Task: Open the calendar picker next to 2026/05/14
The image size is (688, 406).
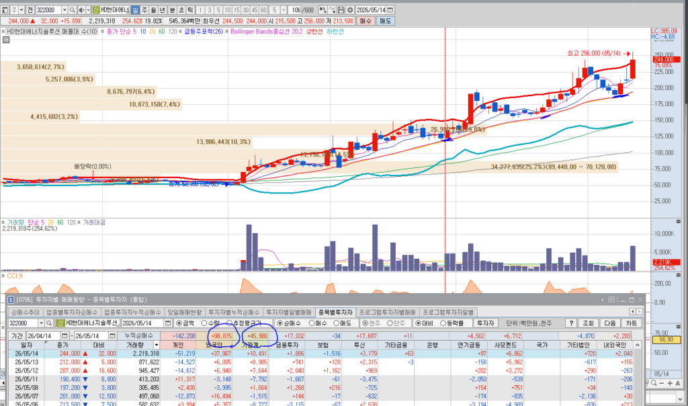Action: point(390,9)
